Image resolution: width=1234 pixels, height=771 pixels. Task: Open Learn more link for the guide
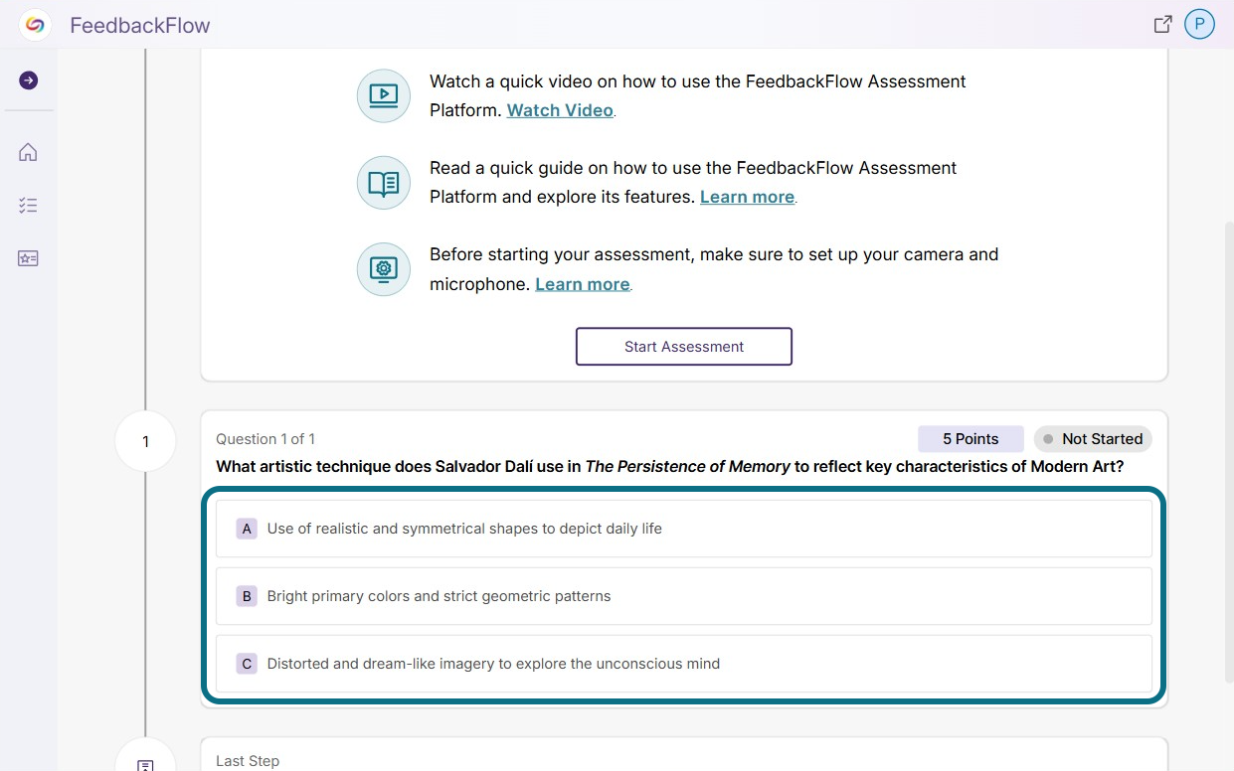pyautogui.click(x=747, y=197)
